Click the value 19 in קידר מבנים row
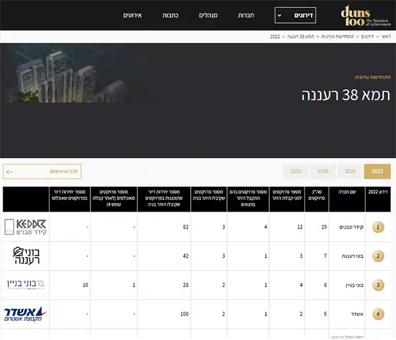Screen dimensions: 396x340 point(324,227)
